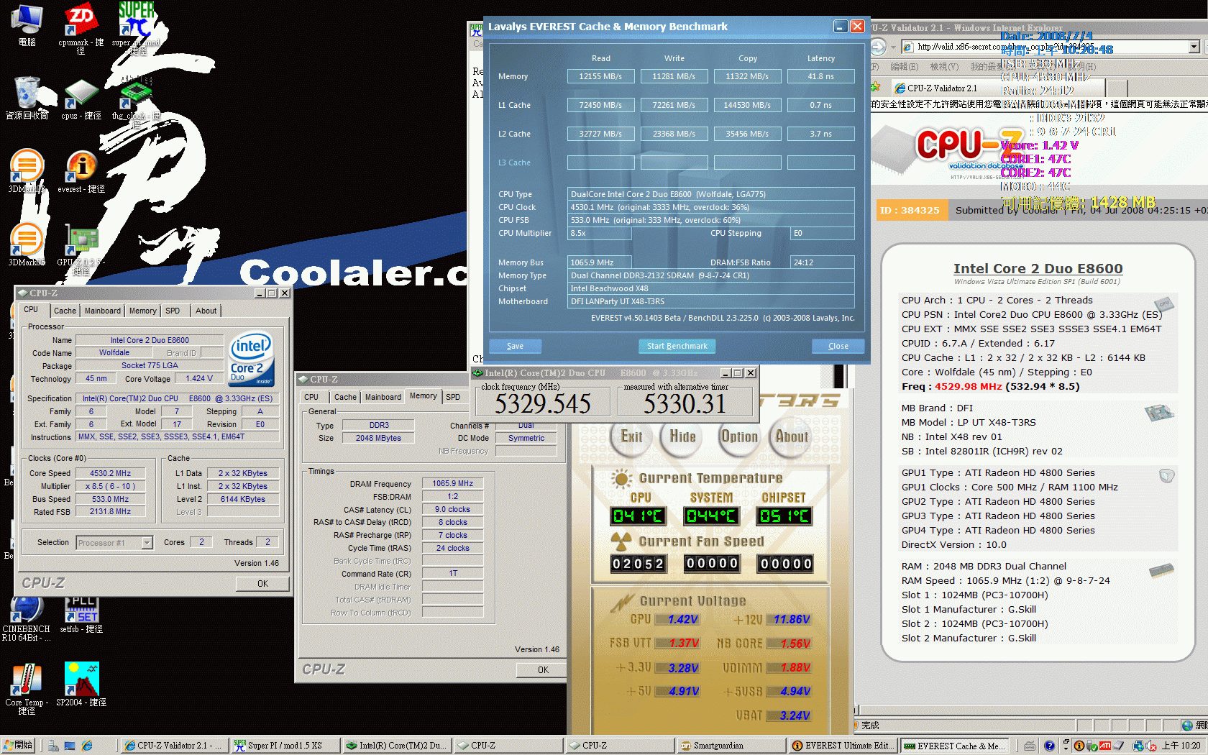Viewport: 1208px width, 755px height.
Task: Click the Core Speed 4530.2 MHz value
Action: click(x=110, y=473)
